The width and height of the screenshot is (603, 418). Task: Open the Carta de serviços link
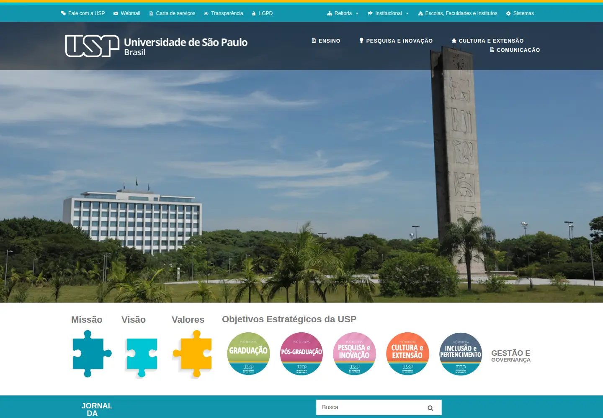(x=172, y=13)
